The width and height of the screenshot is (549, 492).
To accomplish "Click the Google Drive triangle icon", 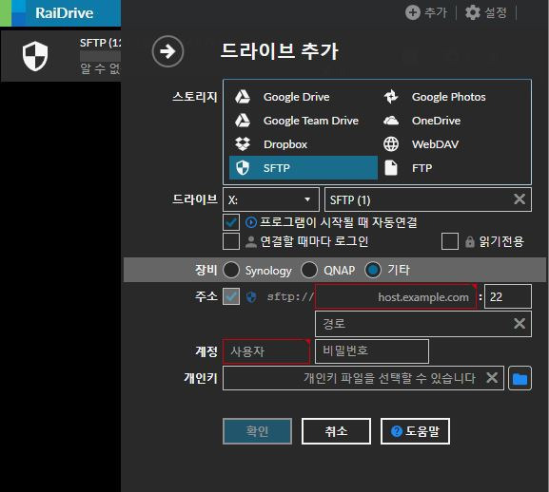I will click(x=243, y=97).
